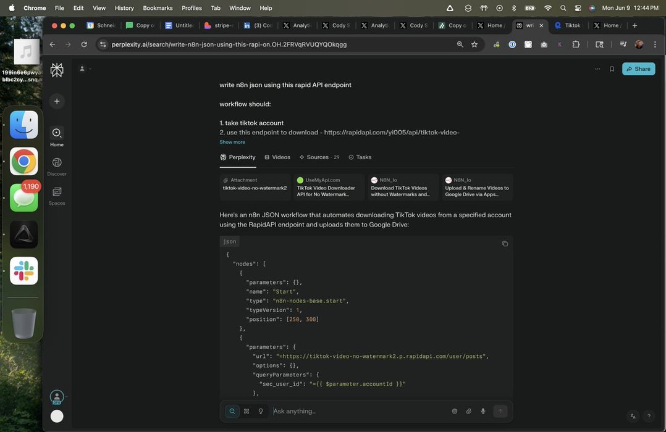
Task: Open the Trash in the Dock
Action: pyautogui.click(x=23, y=323)
